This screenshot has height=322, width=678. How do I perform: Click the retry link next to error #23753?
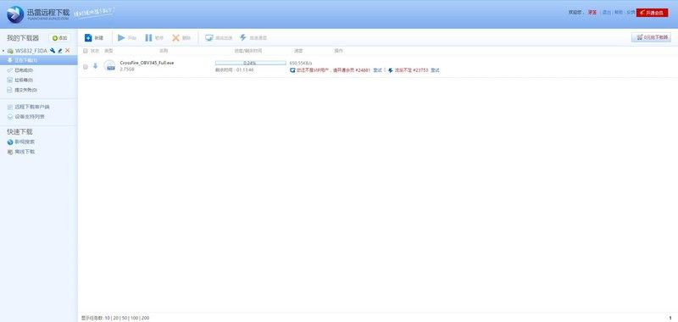click(x=435, y=70)
